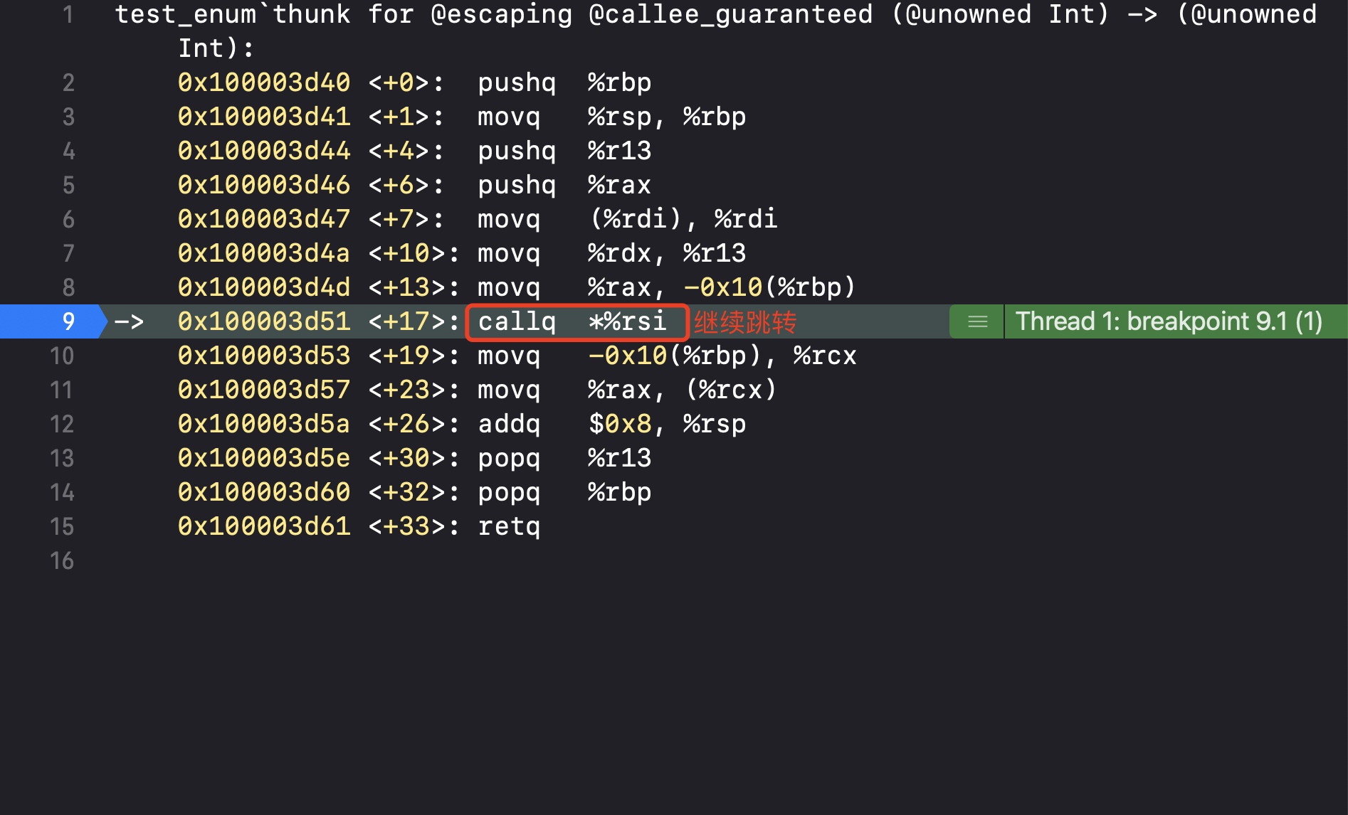Click the breakpoint marker on line 9
Viewport: 1348px width, 815px height.
click(x=53, y=321)
